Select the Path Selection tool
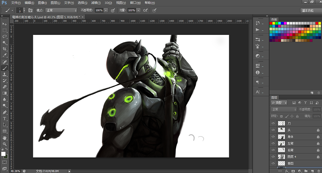Image resolution: width=322 pixels, height=173 pixels. point(5,125)
